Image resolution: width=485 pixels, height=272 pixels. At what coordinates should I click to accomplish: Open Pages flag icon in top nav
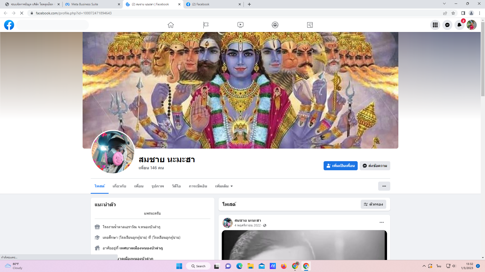pos(206,25)
